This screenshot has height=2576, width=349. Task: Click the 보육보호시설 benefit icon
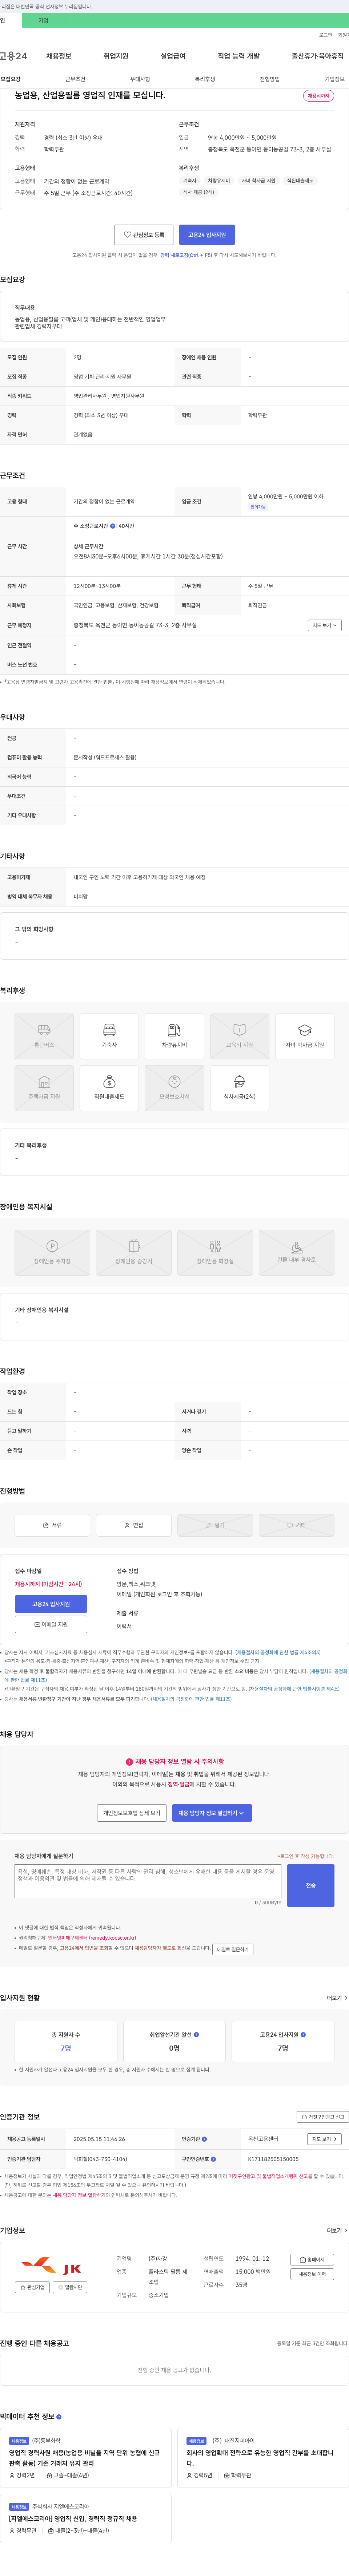174,1088
